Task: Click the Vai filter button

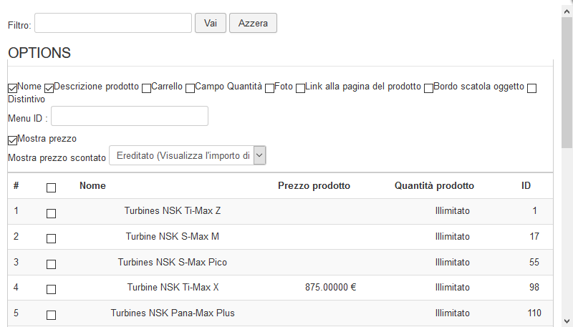Action: click(x=210, y=23)
